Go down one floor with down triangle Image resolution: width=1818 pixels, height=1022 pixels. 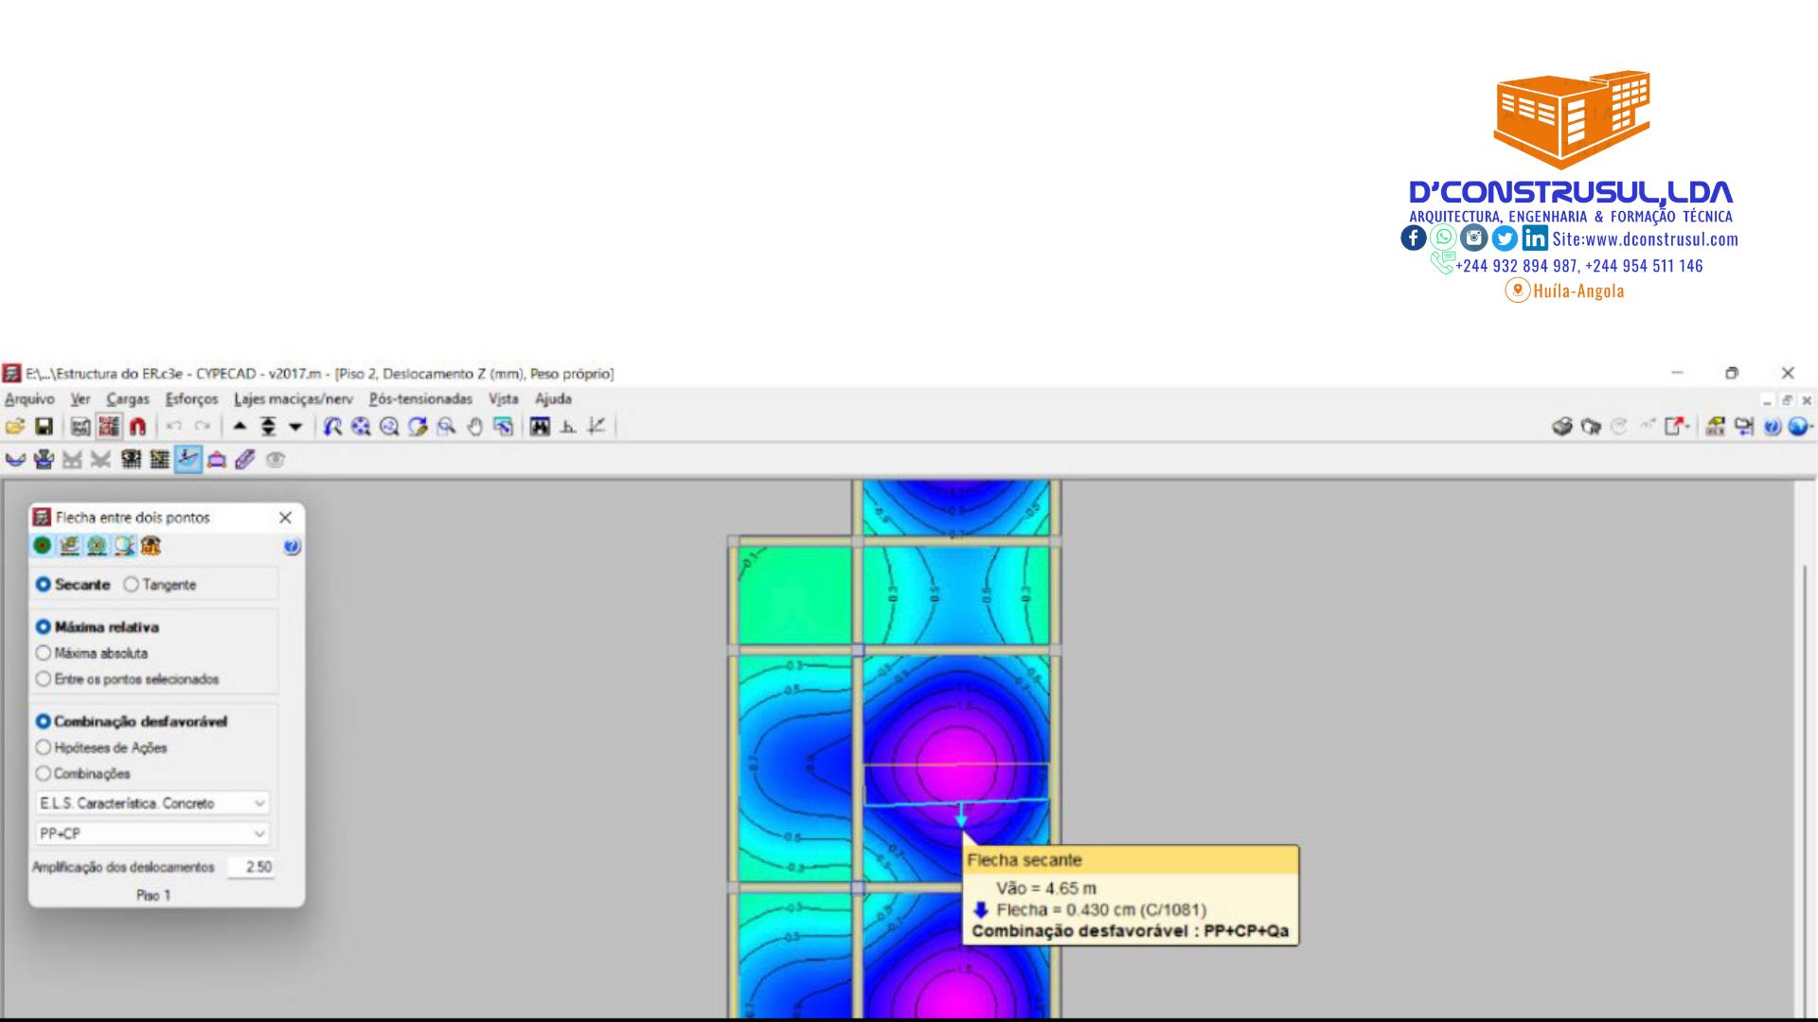(x=295, y=427)
